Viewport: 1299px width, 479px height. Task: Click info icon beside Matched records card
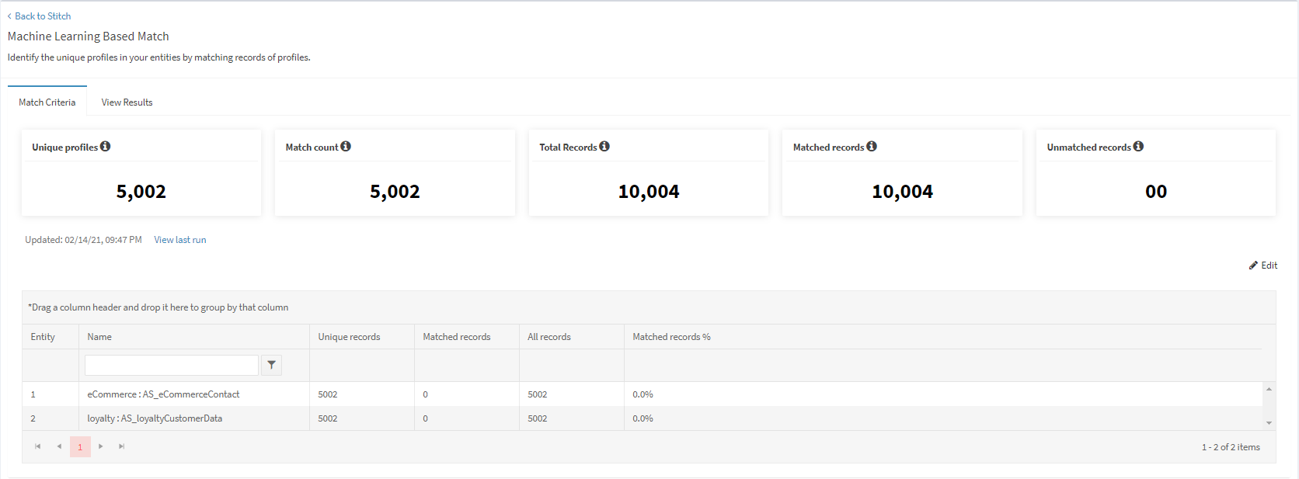(x=872, y=146)
